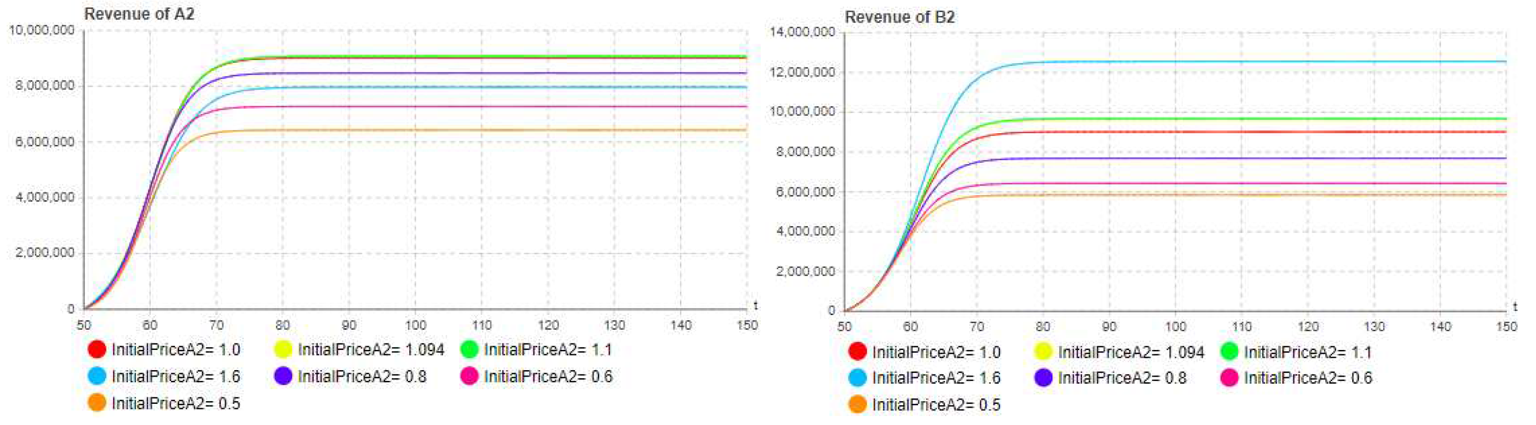Click the 'Revenue of B2' chart title
This screenshot has width=1536, height=425.
(899, 17)
